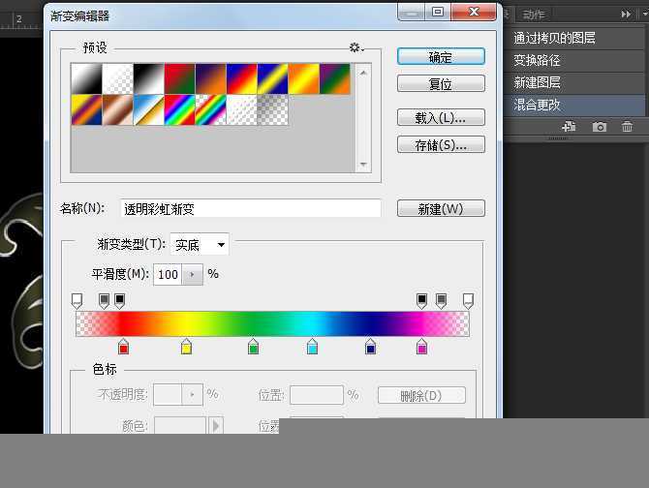Click the 平滑度 value field

coord(168,275)
